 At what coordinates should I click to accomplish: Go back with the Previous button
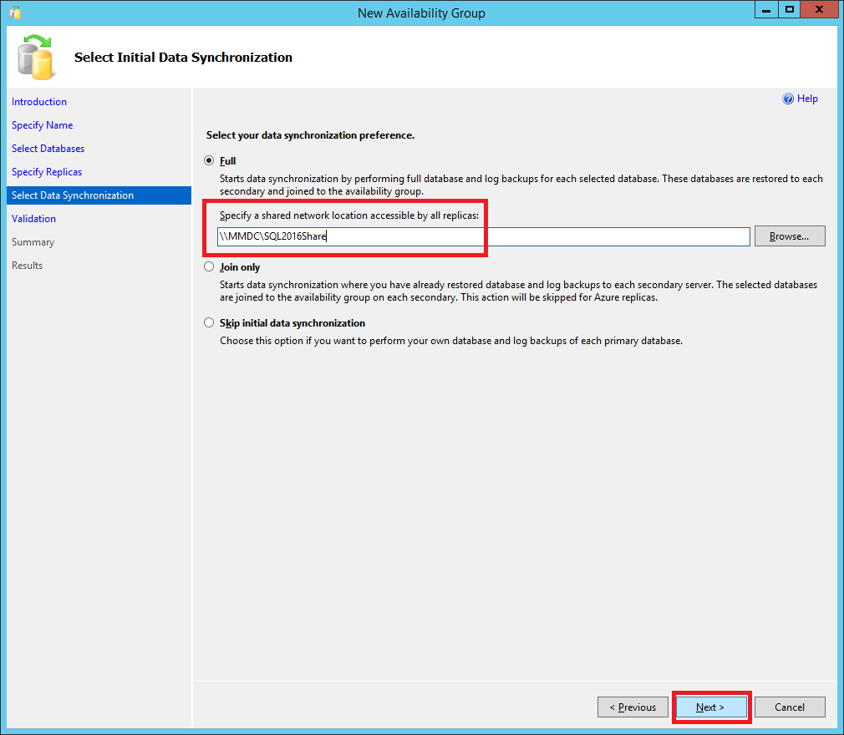click(x=633, y=707)
